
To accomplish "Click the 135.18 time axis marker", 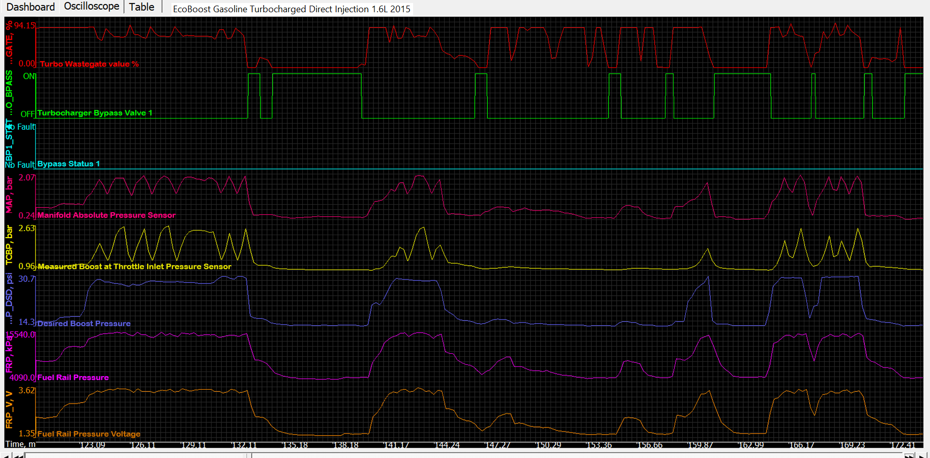I will (295, 445).
